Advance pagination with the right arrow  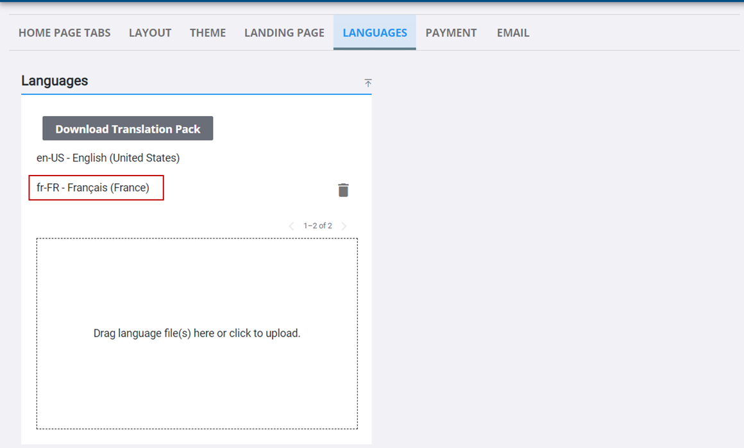coord(344,226)
